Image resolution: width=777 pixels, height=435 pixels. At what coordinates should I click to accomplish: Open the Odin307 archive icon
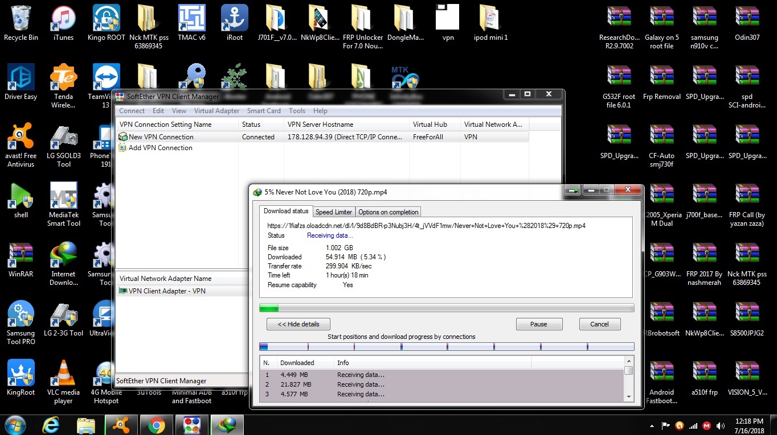point(747,23)
